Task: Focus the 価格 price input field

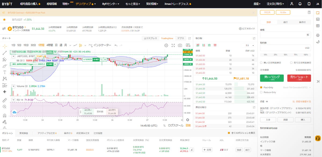Action: point(285,35)
